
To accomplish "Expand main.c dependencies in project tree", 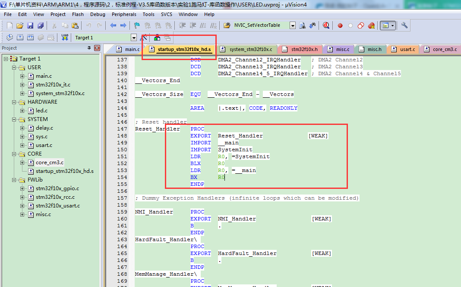I will point(22,76).
